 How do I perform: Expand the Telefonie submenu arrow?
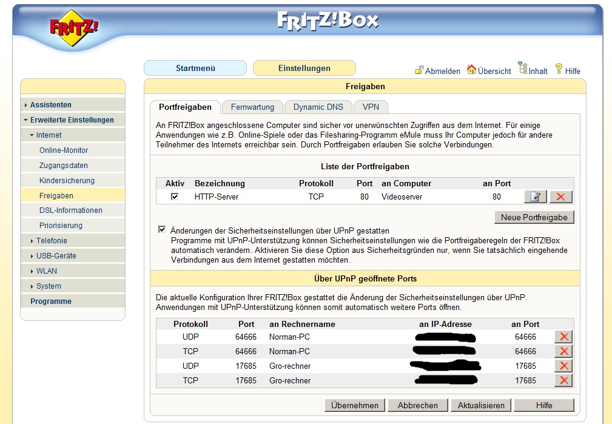32,241
